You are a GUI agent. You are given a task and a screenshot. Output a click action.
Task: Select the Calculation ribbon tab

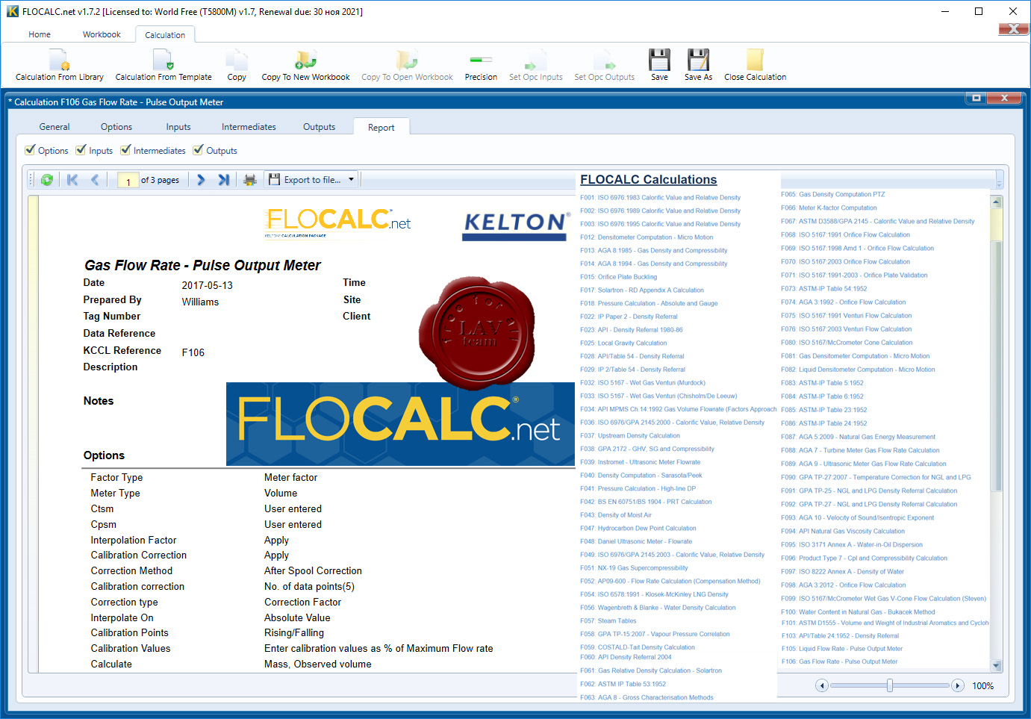(165, 35)
